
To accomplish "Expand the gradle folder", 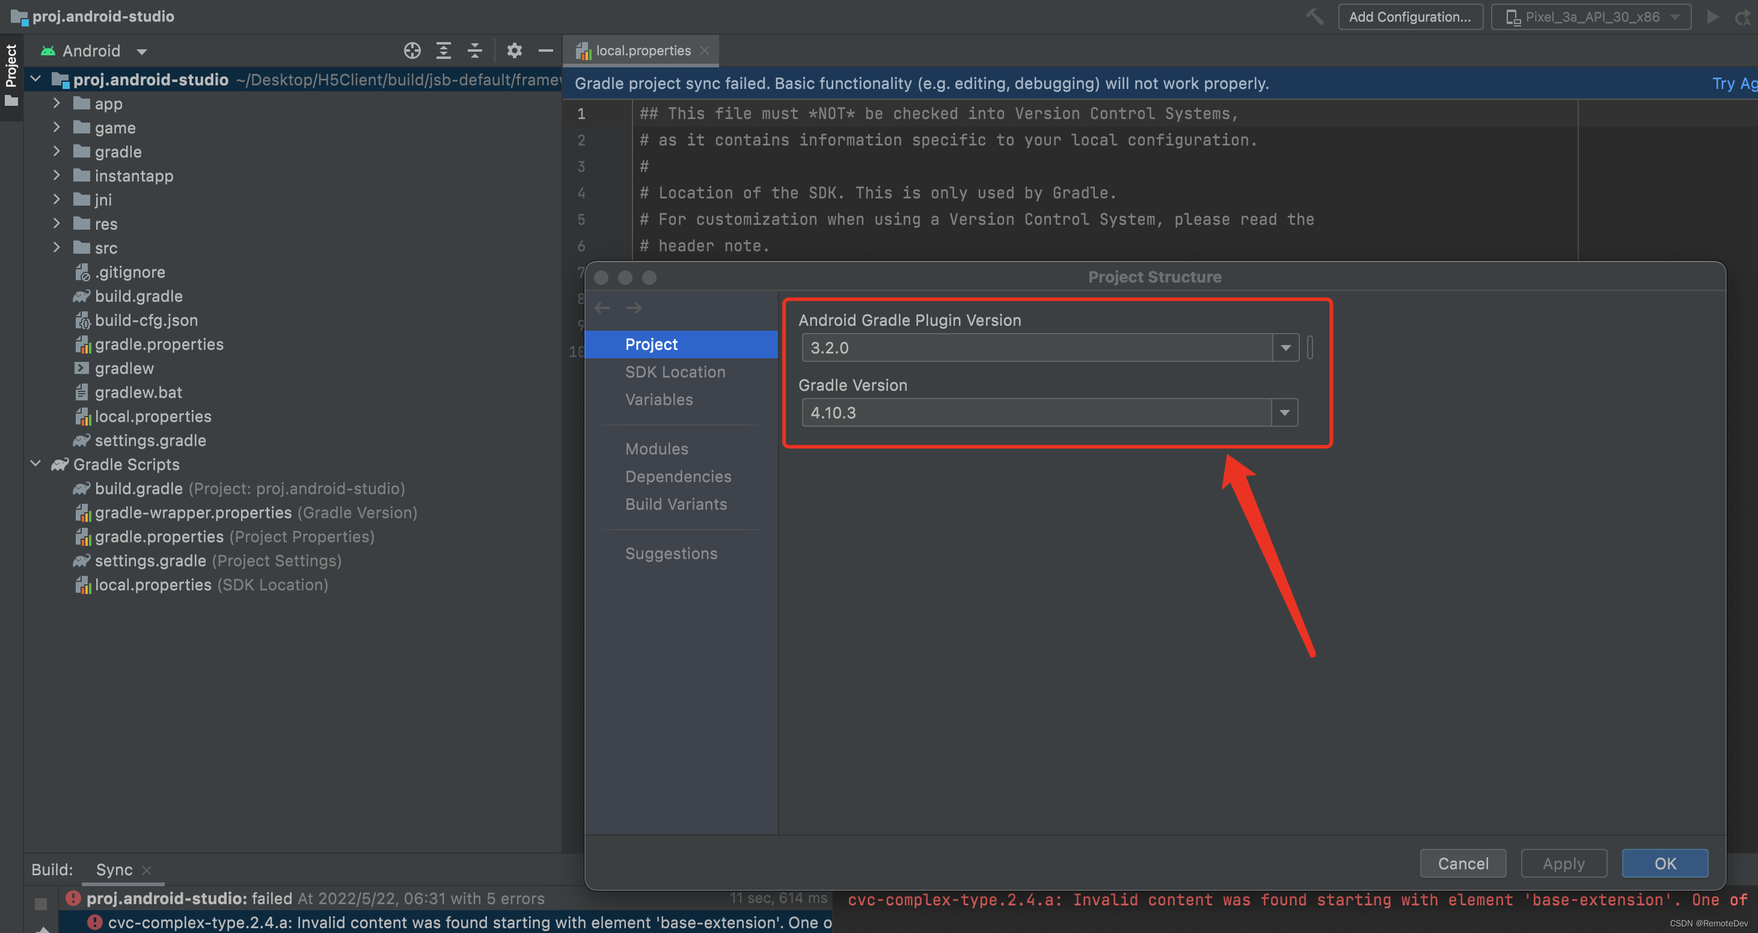I will tap(57, 151).
